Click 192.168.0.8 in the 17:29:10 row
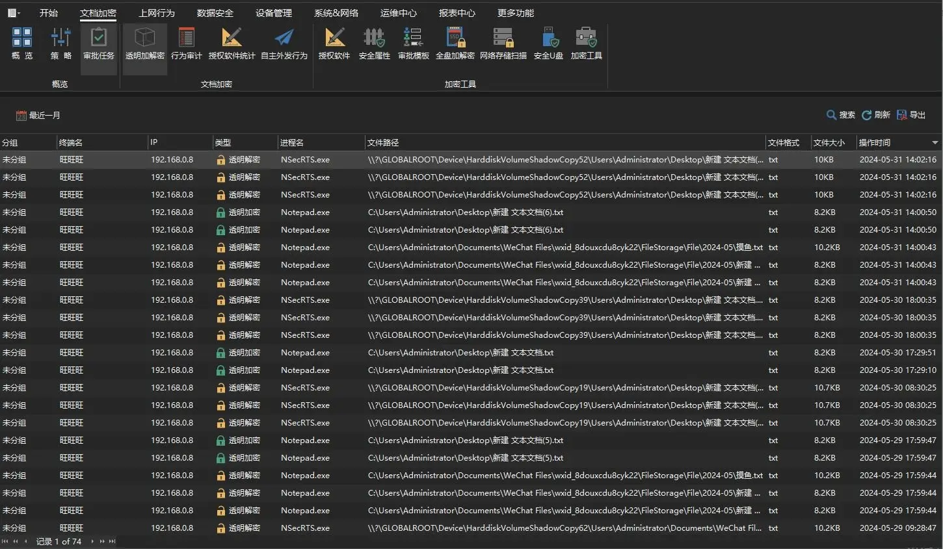This screenshot has width=943, height=549. (x=172, y=370)
